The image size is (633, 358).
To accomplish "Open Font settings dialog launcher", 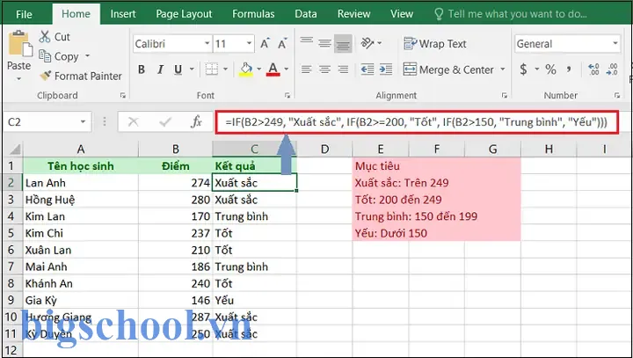I will pos(287,96).
